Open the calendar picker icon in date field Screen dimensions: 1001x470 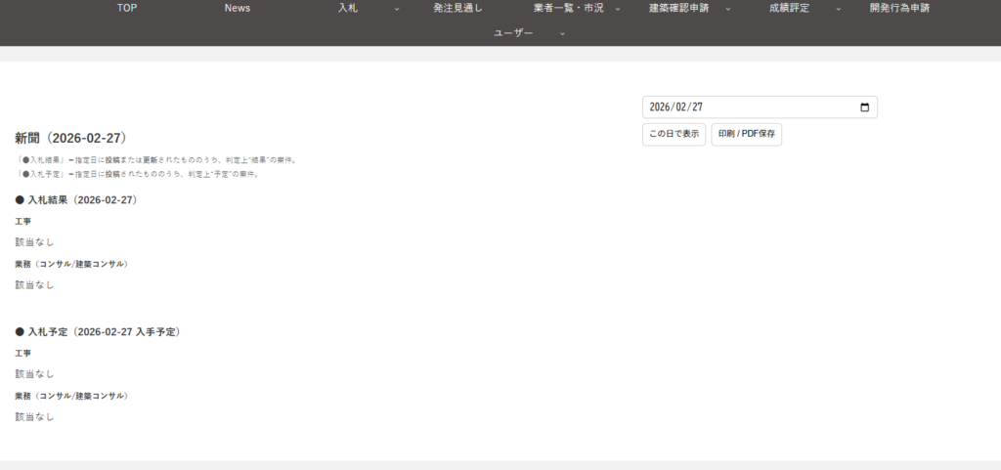coord(864,107)
